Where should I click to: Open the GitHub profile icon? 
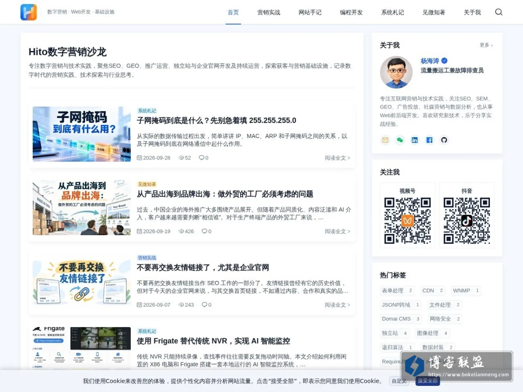pos(444,140)
